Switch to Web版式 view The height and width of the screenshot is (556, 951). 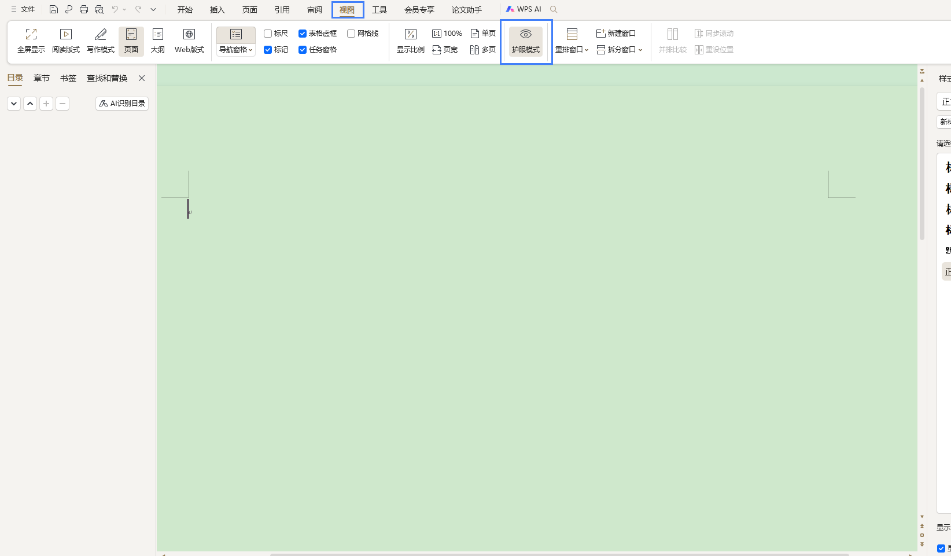tap(189, 41)
